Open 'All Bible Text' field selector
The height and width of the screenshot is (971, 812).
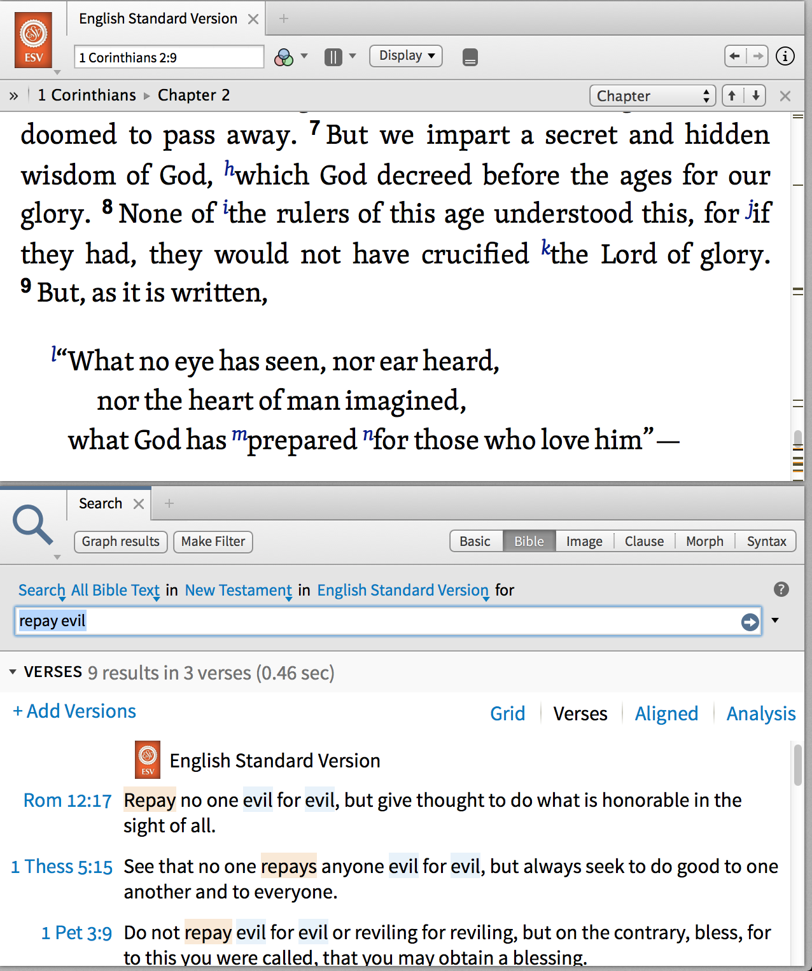tap(115, 590)
